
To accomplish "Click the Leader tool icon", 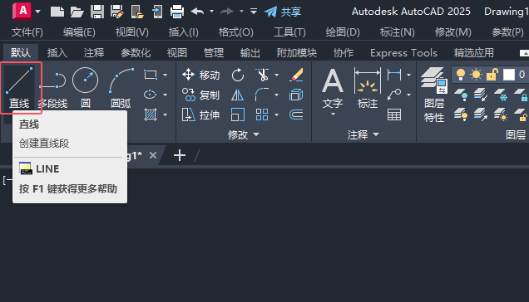I will pos(394,95).
